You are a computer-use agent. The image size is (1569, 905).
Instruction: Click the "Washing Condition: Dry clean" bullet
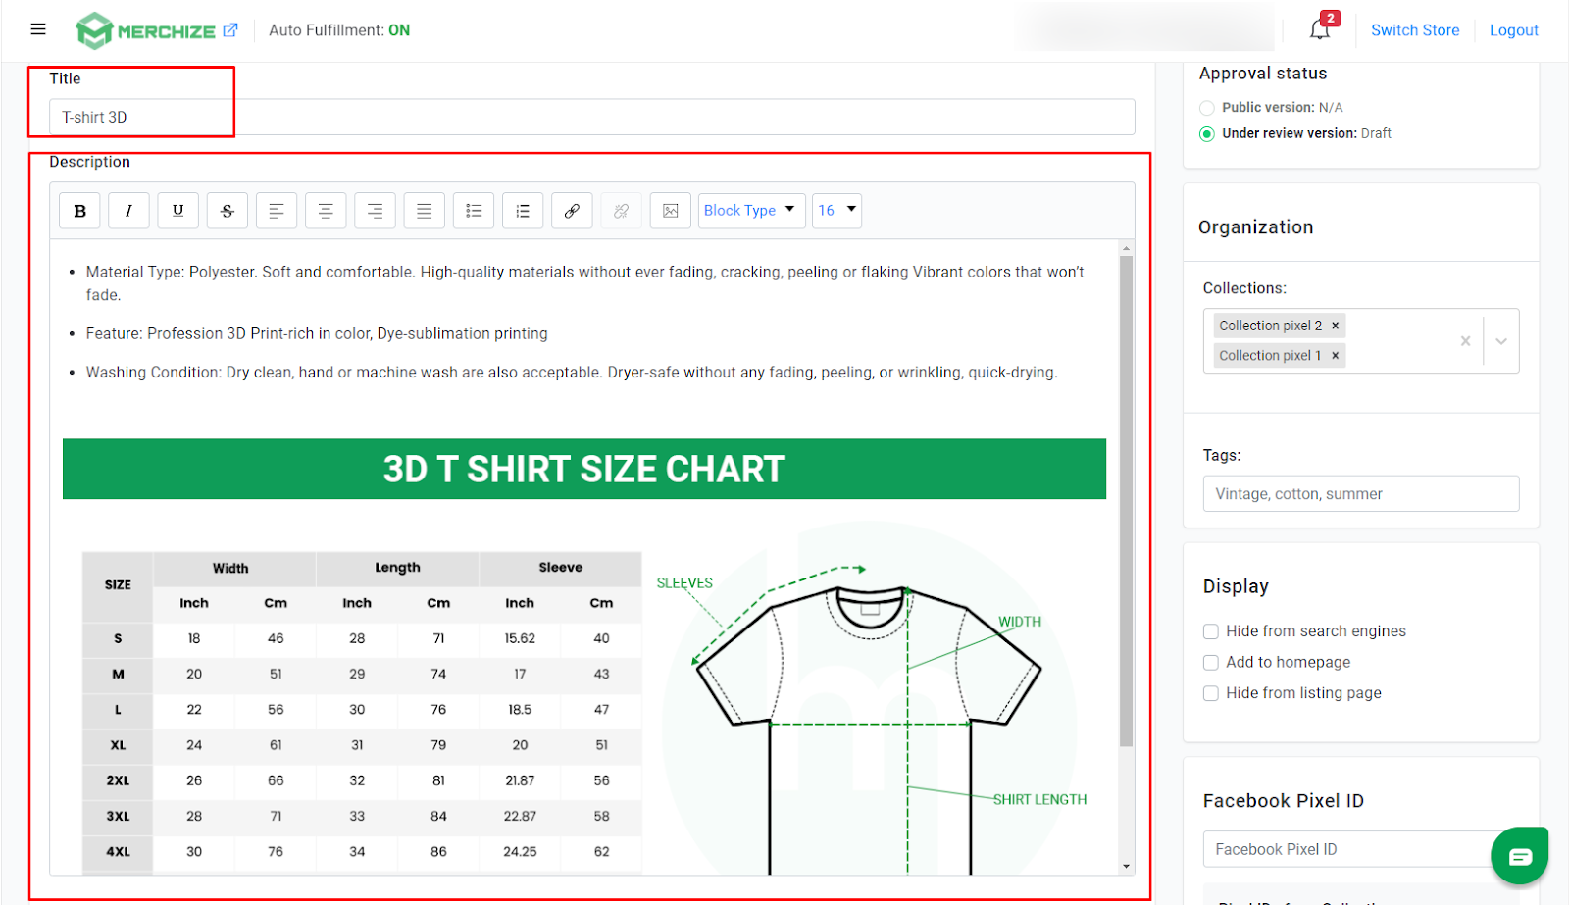[572, 373]
